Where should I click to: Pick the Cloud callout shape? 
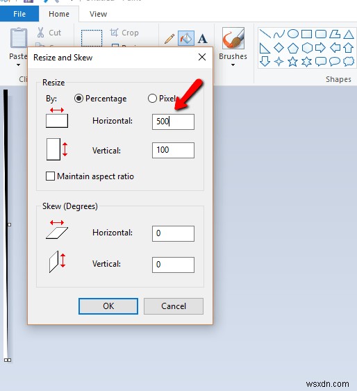pyautogui.click(x=349, y=61)
